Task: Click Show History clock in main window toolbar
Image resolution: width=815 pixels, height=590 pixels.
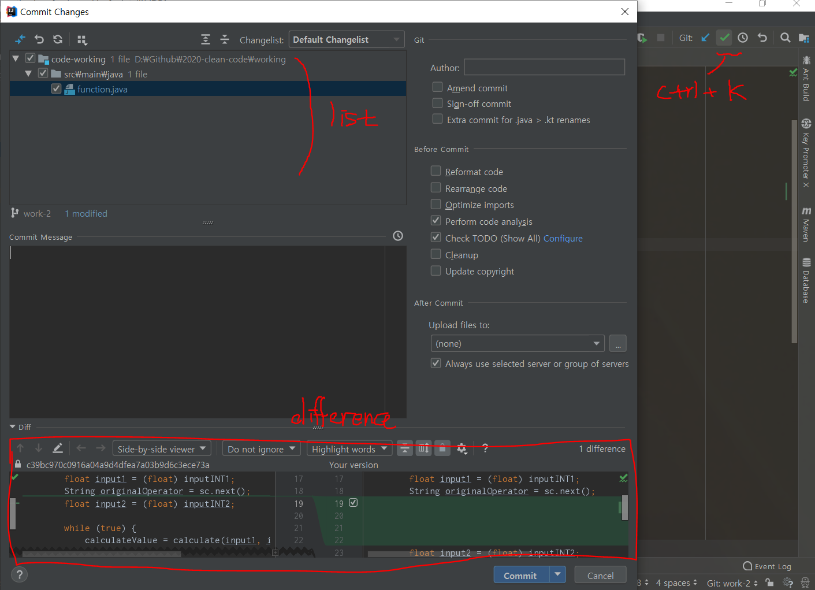Action: coord(743,38)
